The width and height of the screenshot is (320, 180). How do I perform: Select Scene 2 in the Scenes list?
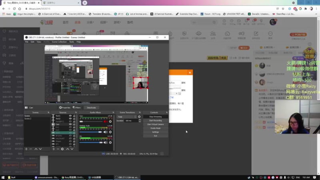(x=37, y=118)
